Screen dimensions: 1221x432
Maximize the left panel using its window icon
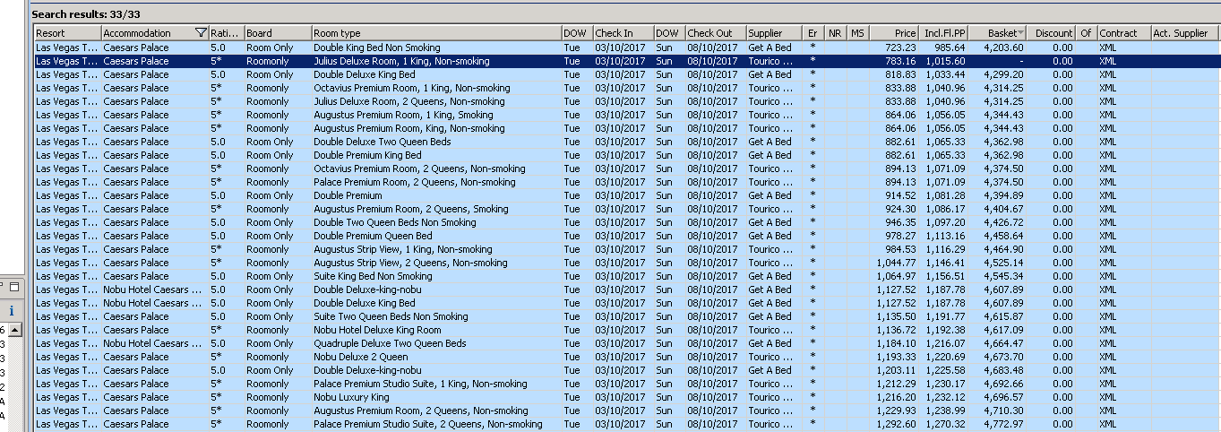[x=14, y=286]
